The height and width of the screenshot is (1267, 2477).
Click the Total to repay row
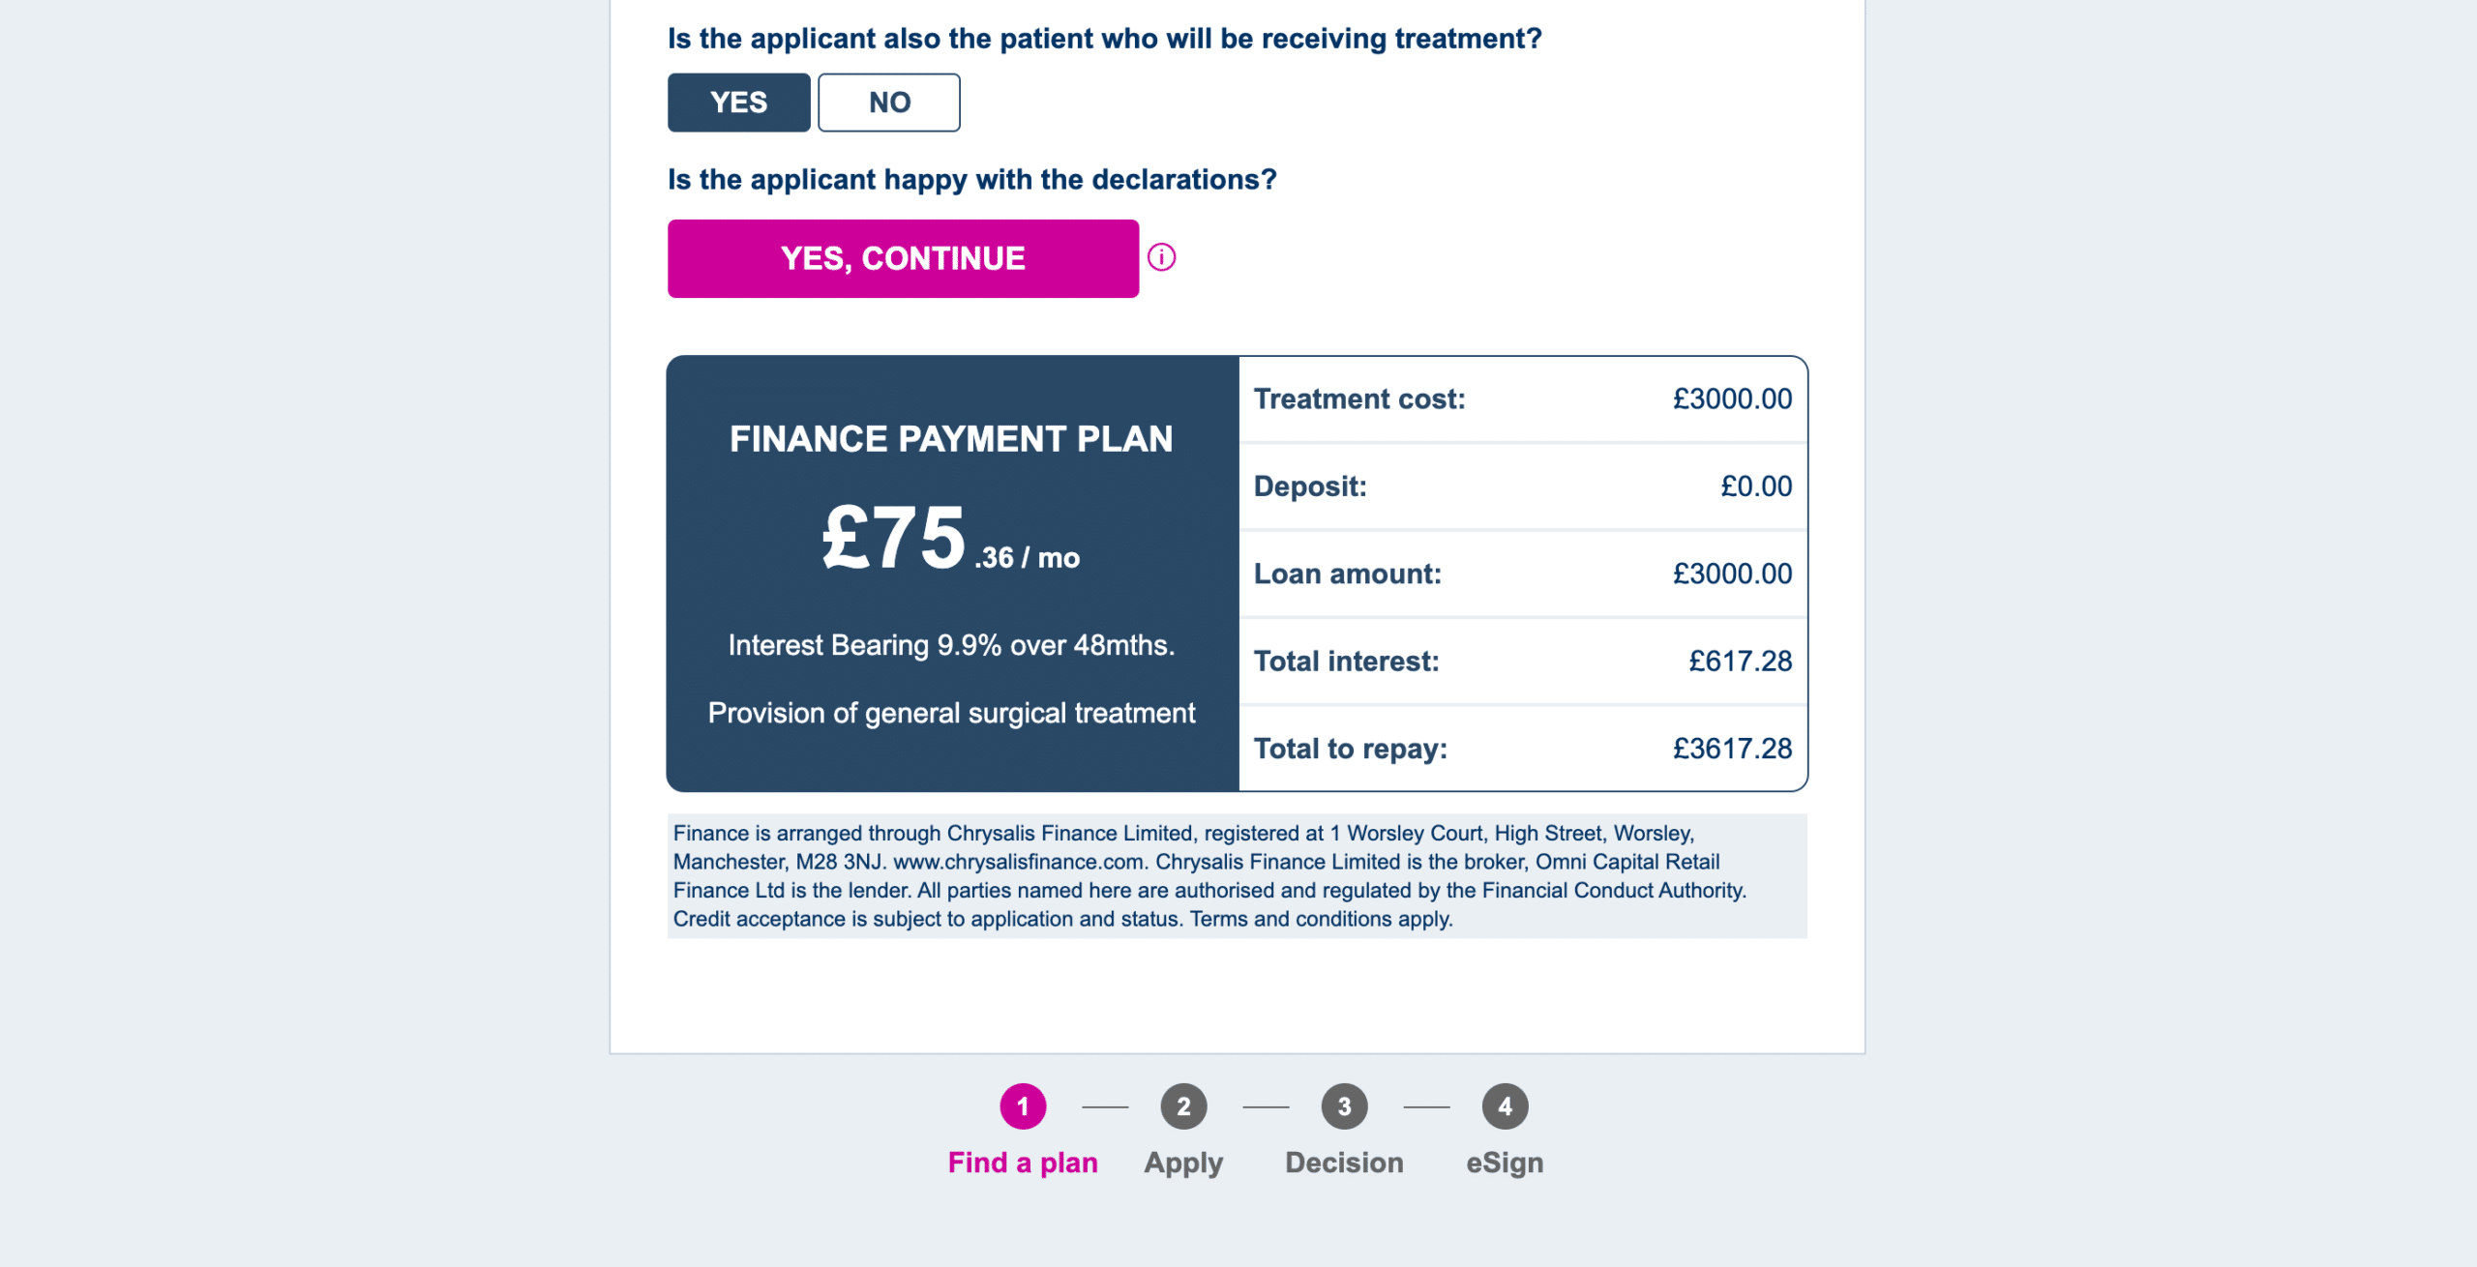1522,749
